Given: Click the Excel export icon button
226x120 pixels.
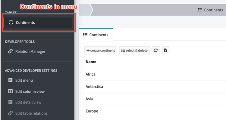Looking at the screenshot, I should click(165, 50).
